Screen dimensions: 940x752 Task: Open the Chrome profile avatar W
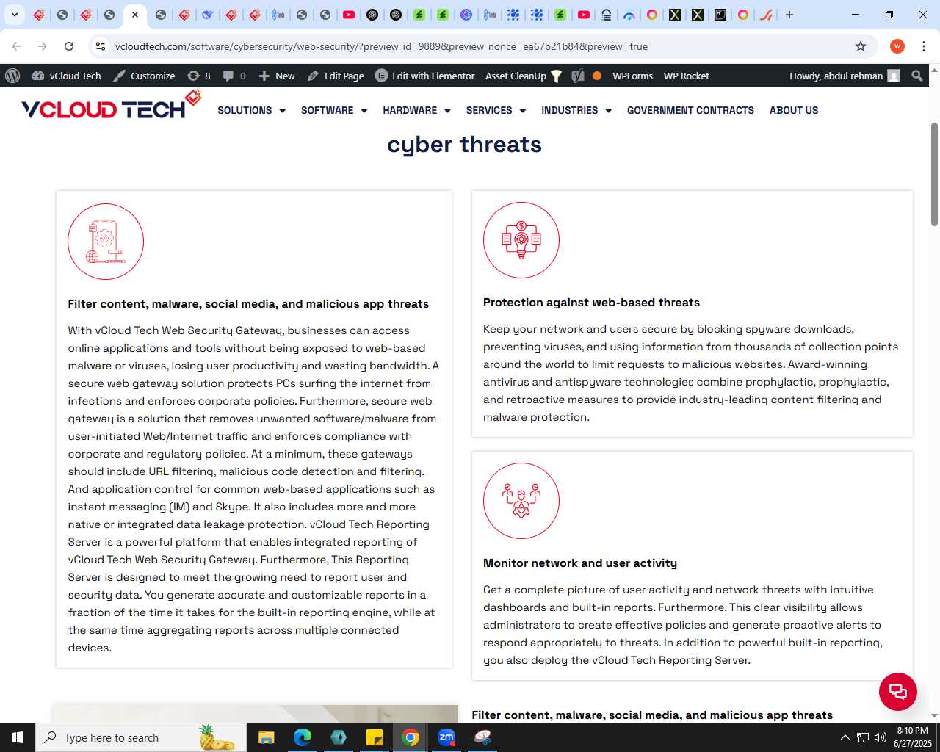click(x=897, y=46)
